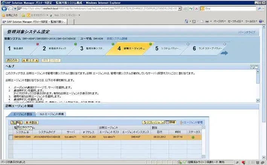Select the SM100001/SM1 row selector box

point(11,137)
